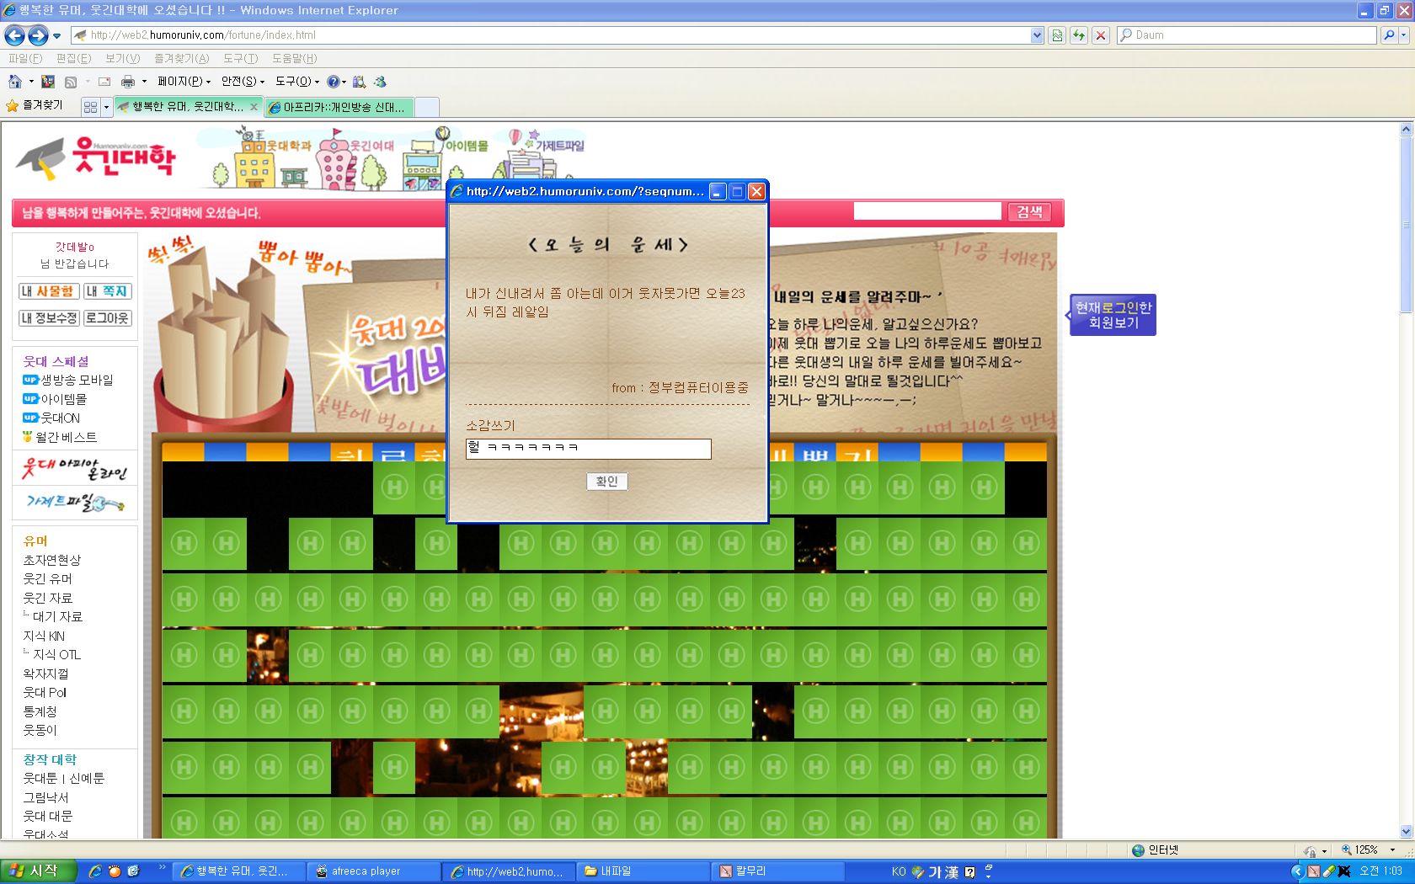Click the Read Mail envelope icon
This screenshot has width=1415, height=884.
(x=104, y=82)
